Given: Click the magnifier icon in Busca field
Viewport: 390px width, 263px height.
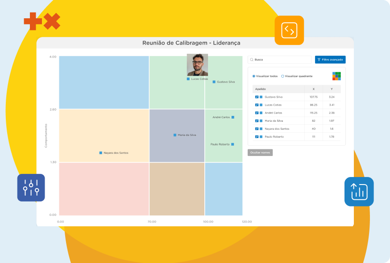Looking at the screenshot, I should click(x=252, y=60).
